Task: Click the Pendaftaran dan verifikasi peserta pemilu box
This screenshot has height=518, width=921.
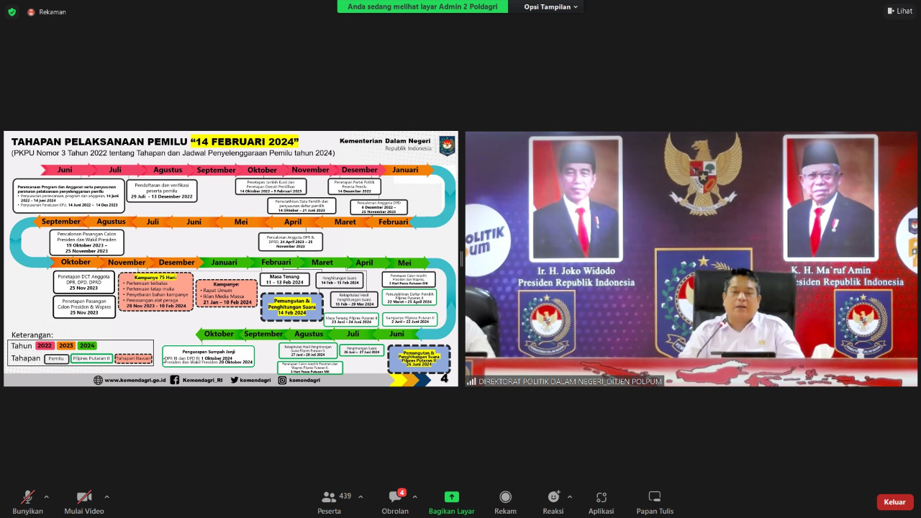Action: pyautogui.click(x=161, y=191)
